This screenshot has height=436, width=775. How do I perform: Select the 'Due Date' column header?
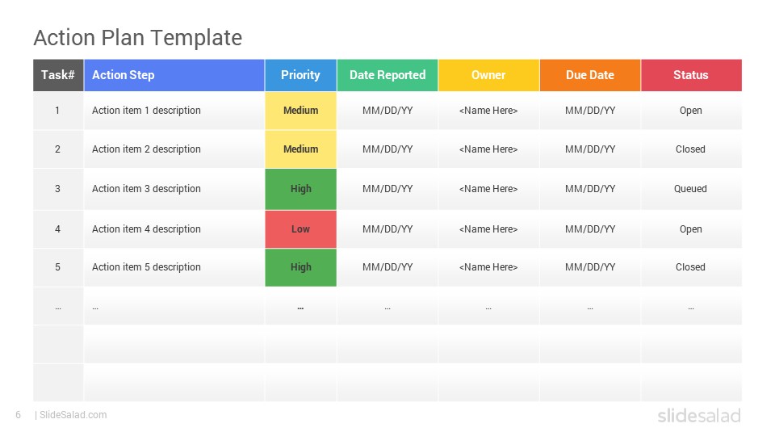[x=590, y=75]
